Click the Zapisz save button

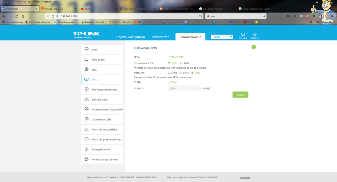tap(240, 95)
